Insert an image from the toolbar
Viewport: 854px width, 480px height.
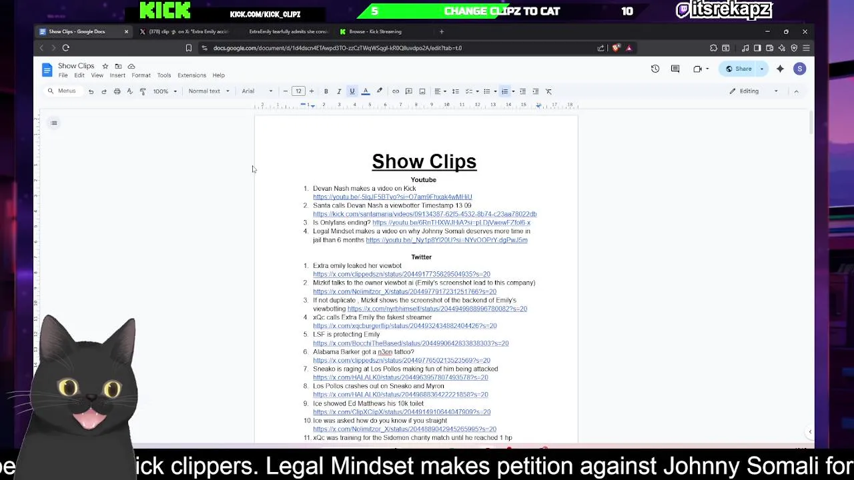pyautogui.click(x=422, y=91)
